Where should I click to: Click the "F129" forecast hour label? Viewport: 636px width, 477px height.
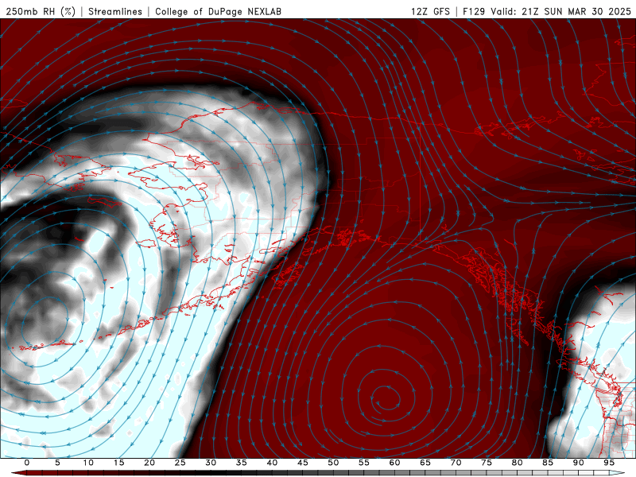click(x=474, y=11)
